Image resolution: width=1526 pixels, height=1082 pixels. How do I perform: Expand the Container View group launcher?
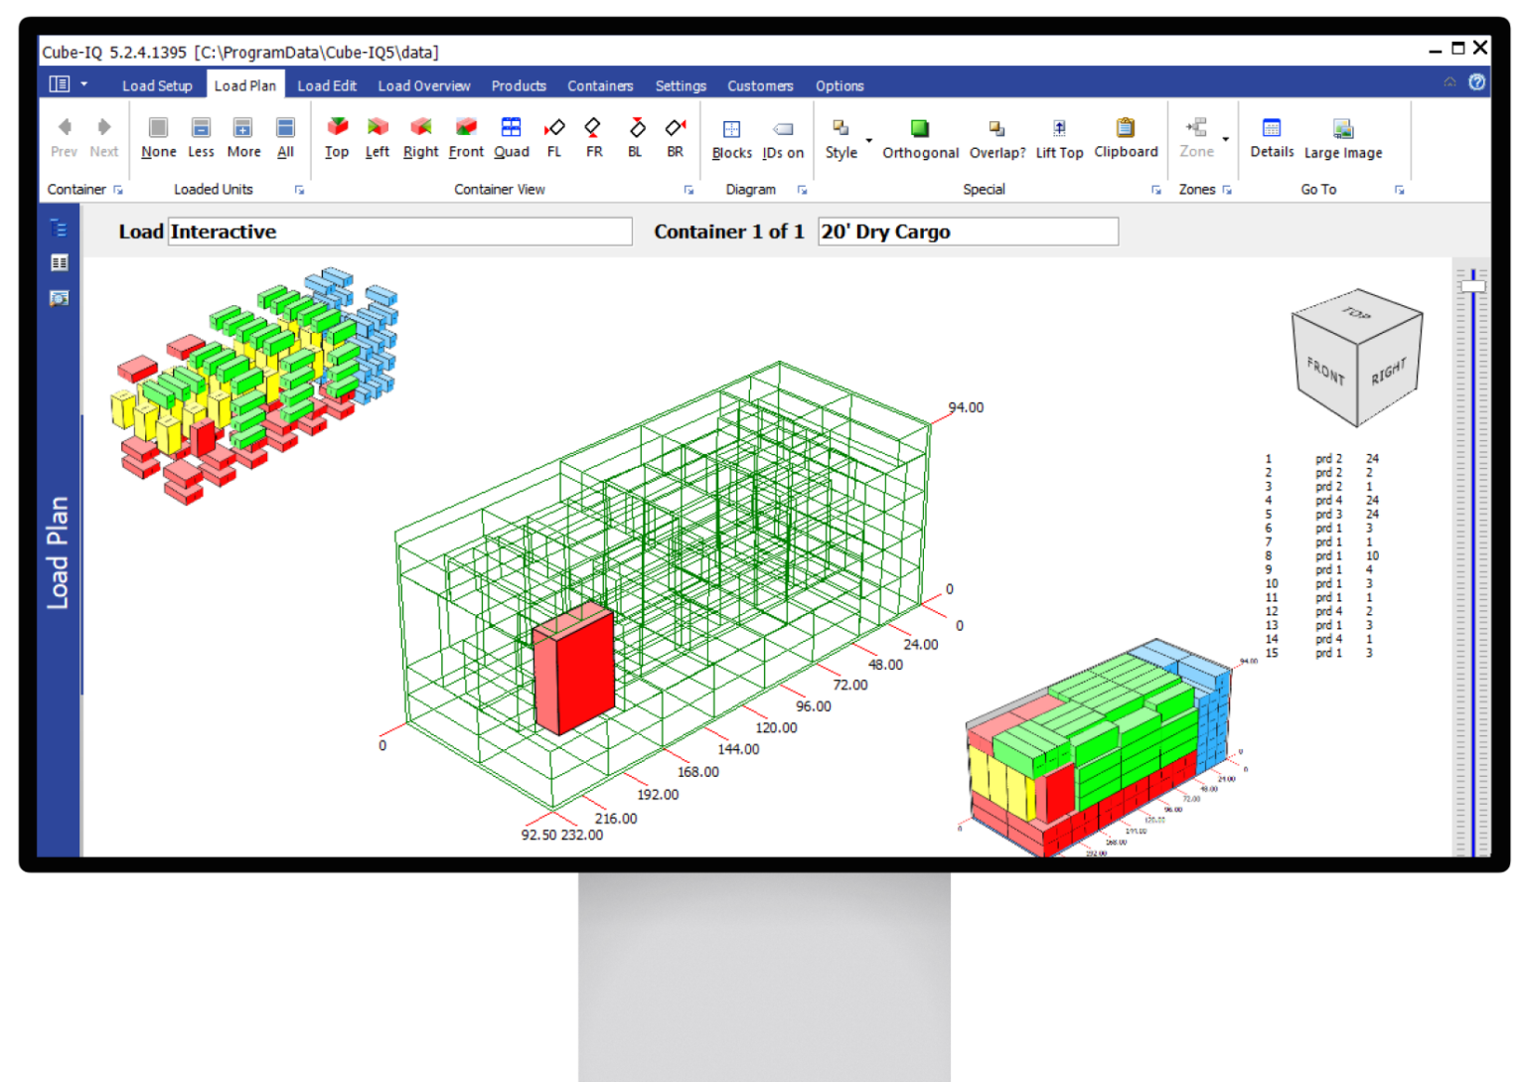tap(688, 190)
